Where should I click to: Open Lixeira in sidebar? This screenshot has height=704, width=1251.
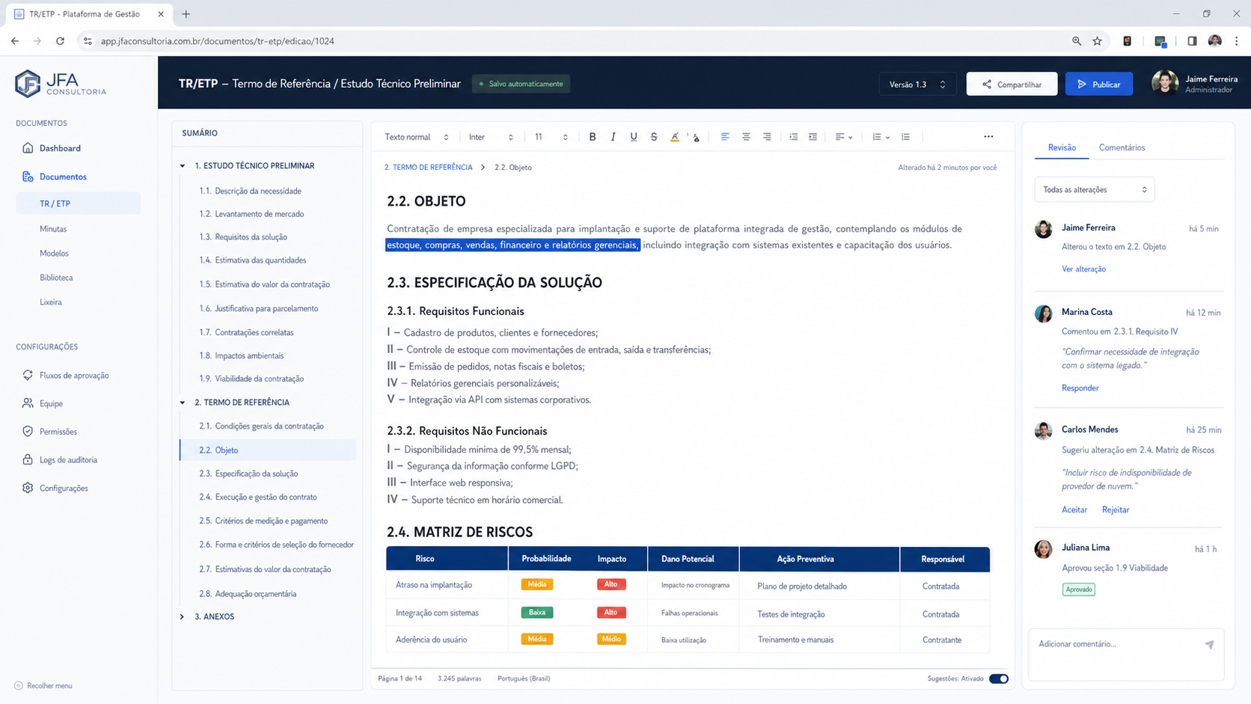pos(51,302)
